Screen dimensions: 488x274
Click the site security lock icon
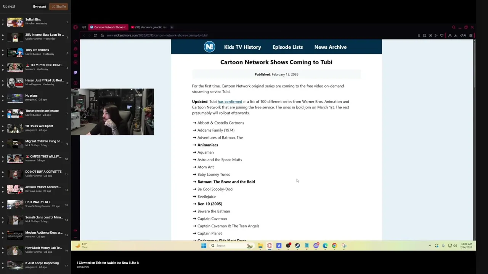click(x=102, y=35)
